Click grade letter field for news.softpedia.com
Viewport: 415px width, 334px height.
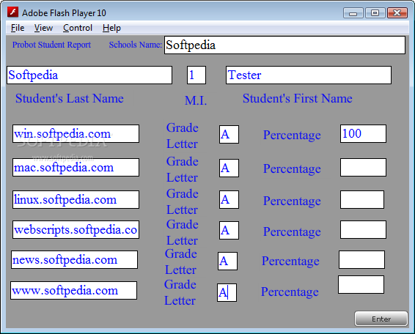tap(227, 261)
